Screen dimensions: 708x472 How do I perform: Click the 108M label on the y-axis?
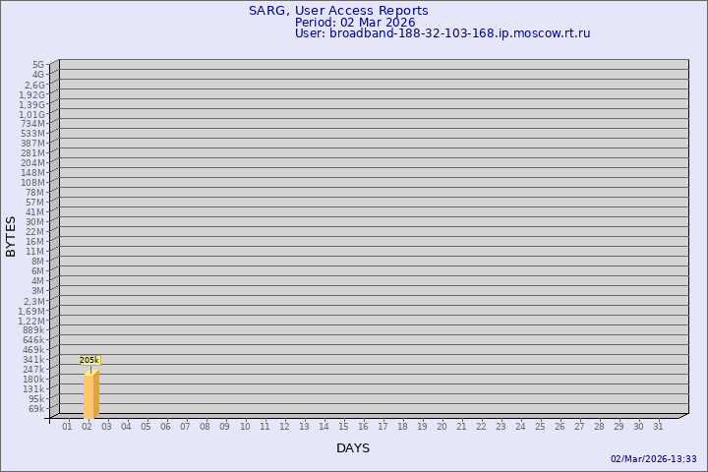pos(33,183)
